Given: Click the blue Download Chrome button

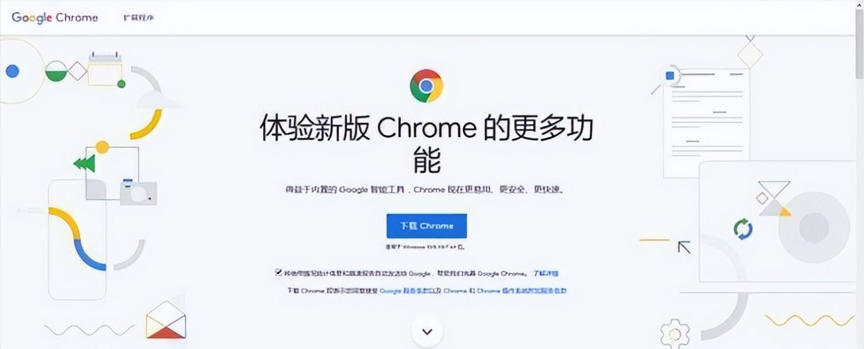Looking at the screenshot, I should [x=427, y=226].
